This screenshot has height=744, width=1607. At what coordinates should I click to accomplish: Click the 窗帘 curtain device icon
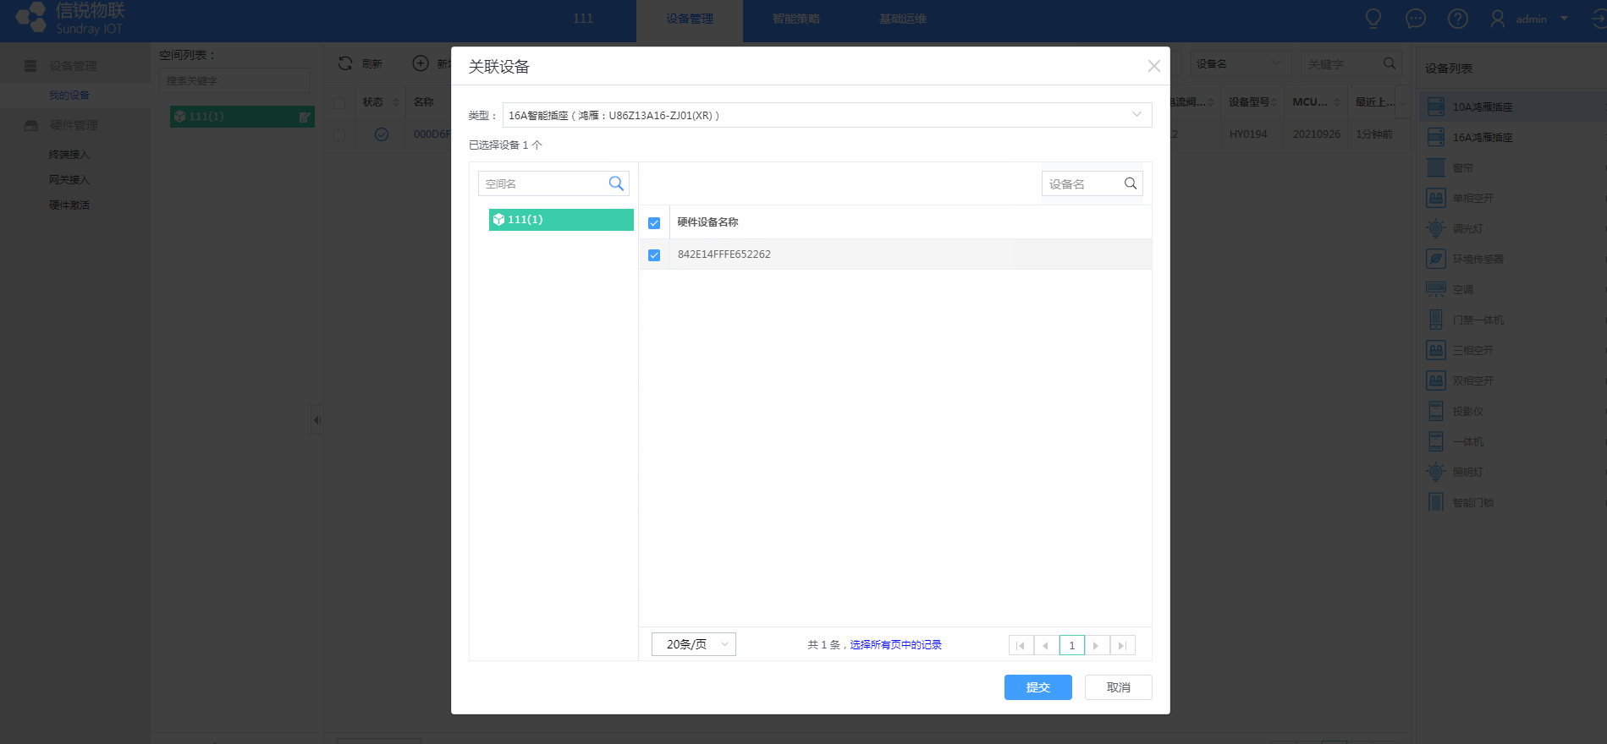pyautogui.click(x=1436, y=167)
